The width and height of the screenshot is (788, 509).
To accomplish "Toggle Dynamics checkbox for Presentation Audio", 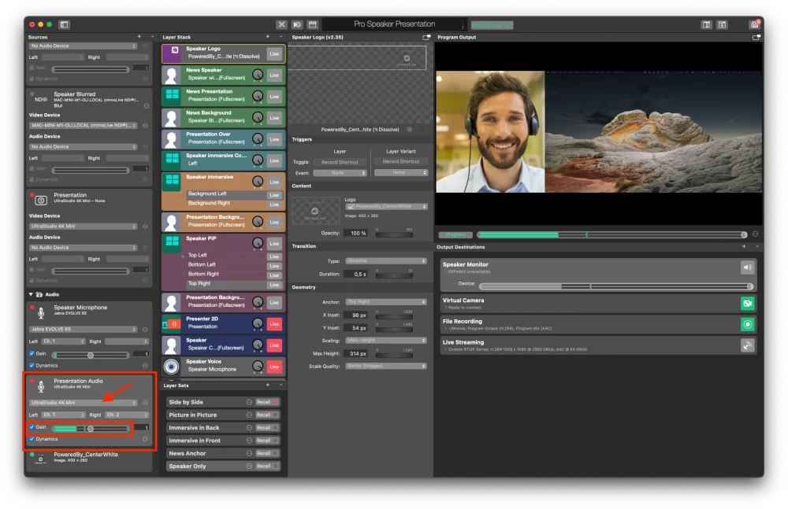I will 32,439.
